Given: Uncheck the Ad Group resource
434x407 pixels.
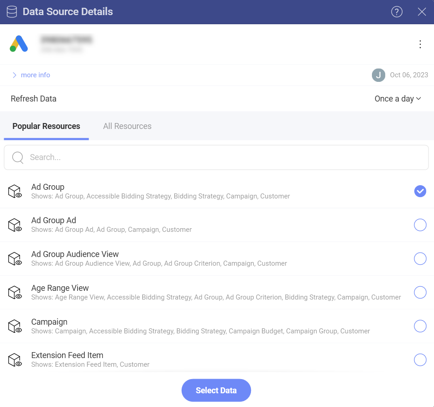Looking at the screenshot, I should coord(420,191).
